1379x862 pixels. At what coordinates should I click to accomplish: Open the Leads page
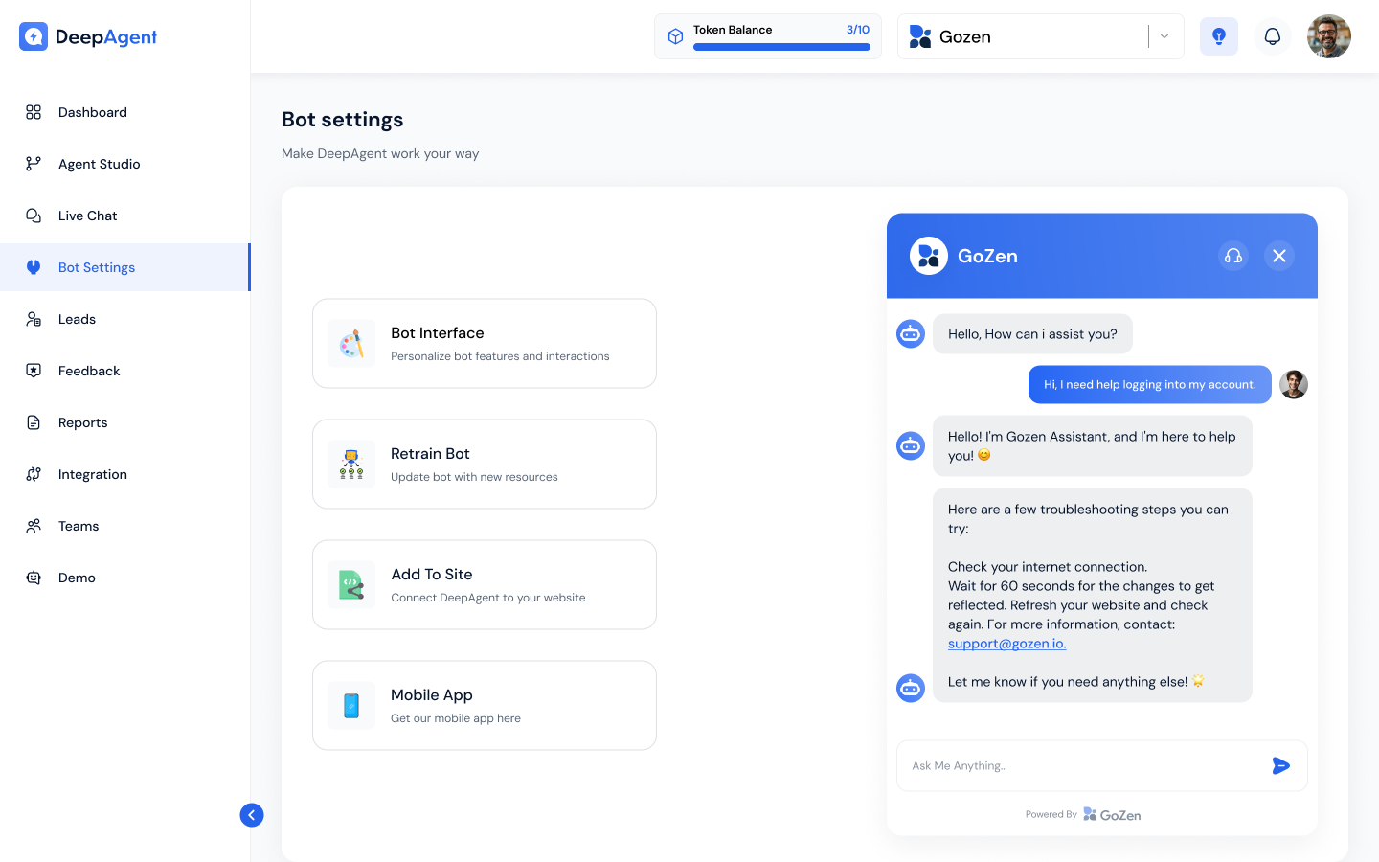click(x=124, y=319)
